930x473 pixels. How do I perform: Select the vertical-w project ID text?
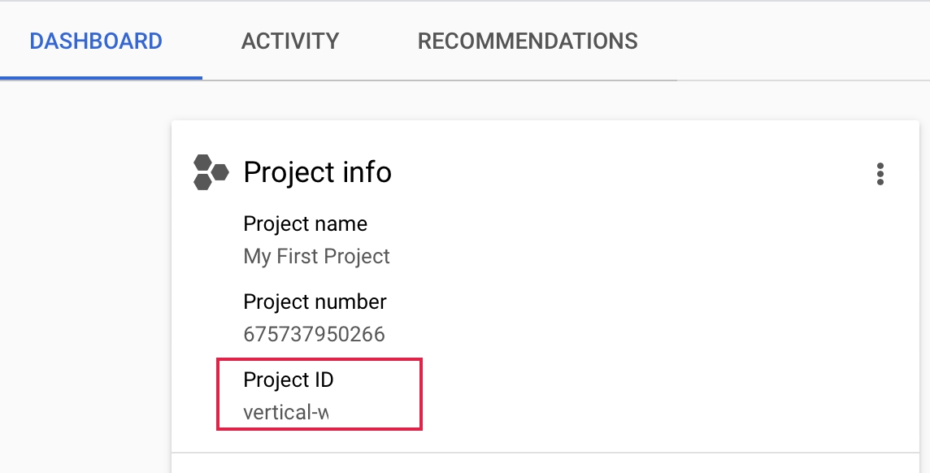pos(285,412)
